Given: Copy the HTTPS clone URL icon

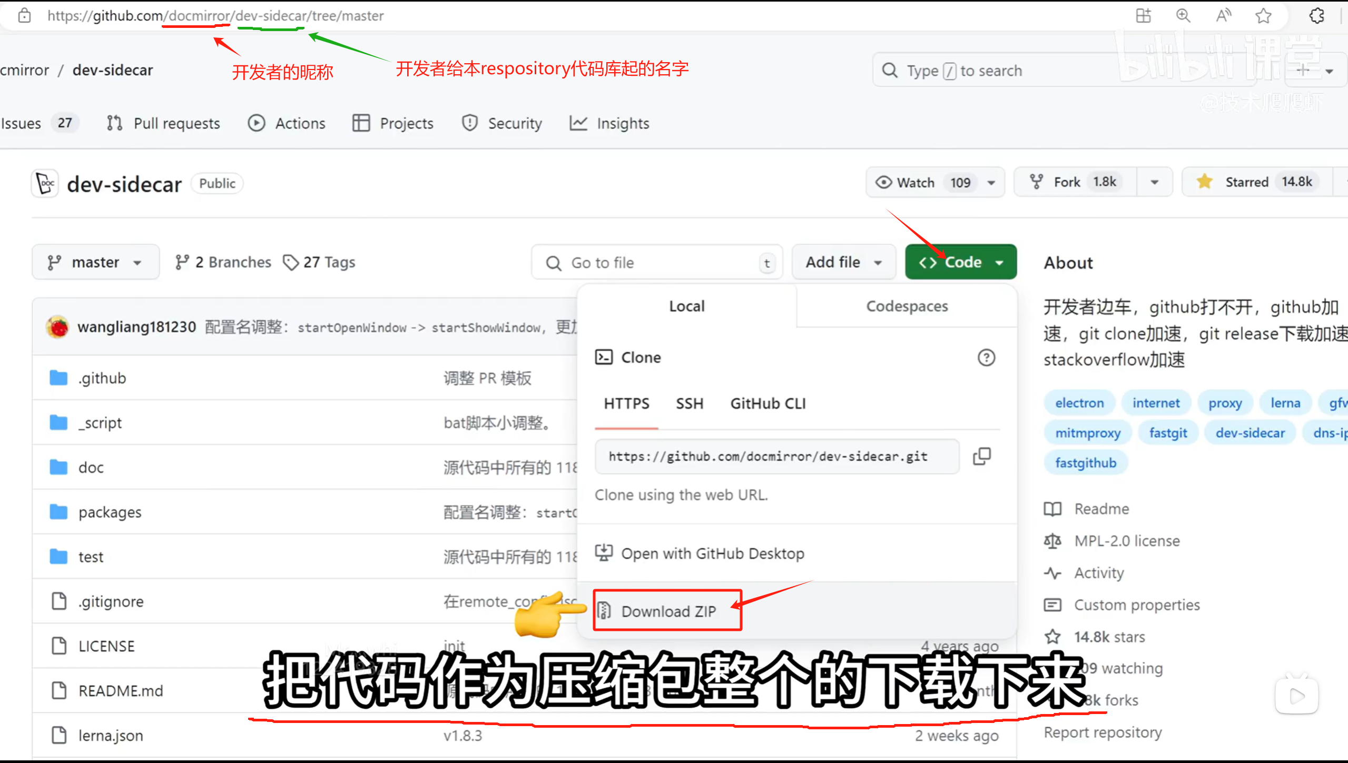Looking at the screenshot, I should point(982,456).
